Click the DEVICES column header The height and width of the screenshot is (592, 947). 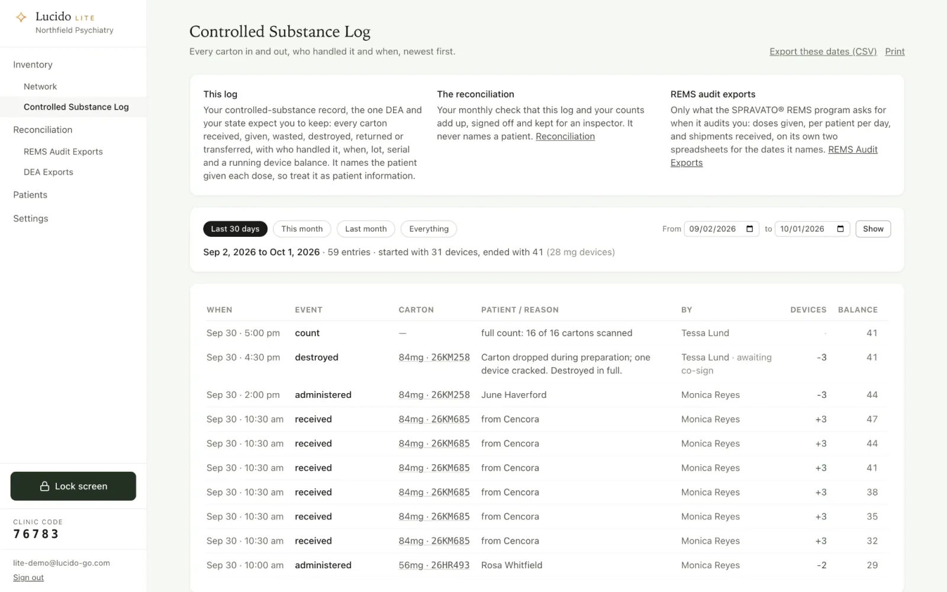808,310
